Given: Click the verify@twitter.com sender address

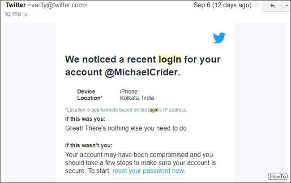Looking at the screenshot, I should [x=58, y=5].
